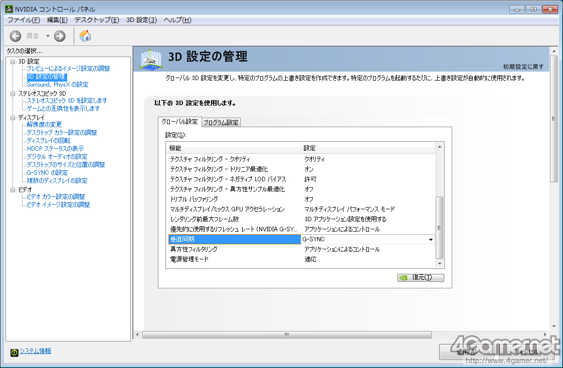563x368 pixels.
Task: Click main pane horizontal scrollbar thumb
Action: click(x=287, y=334)
